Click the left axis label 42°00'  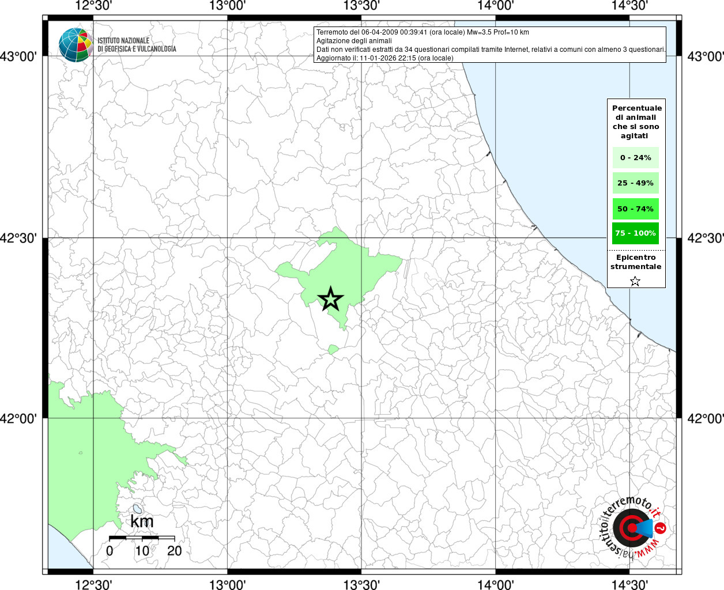tap(18, 418)
